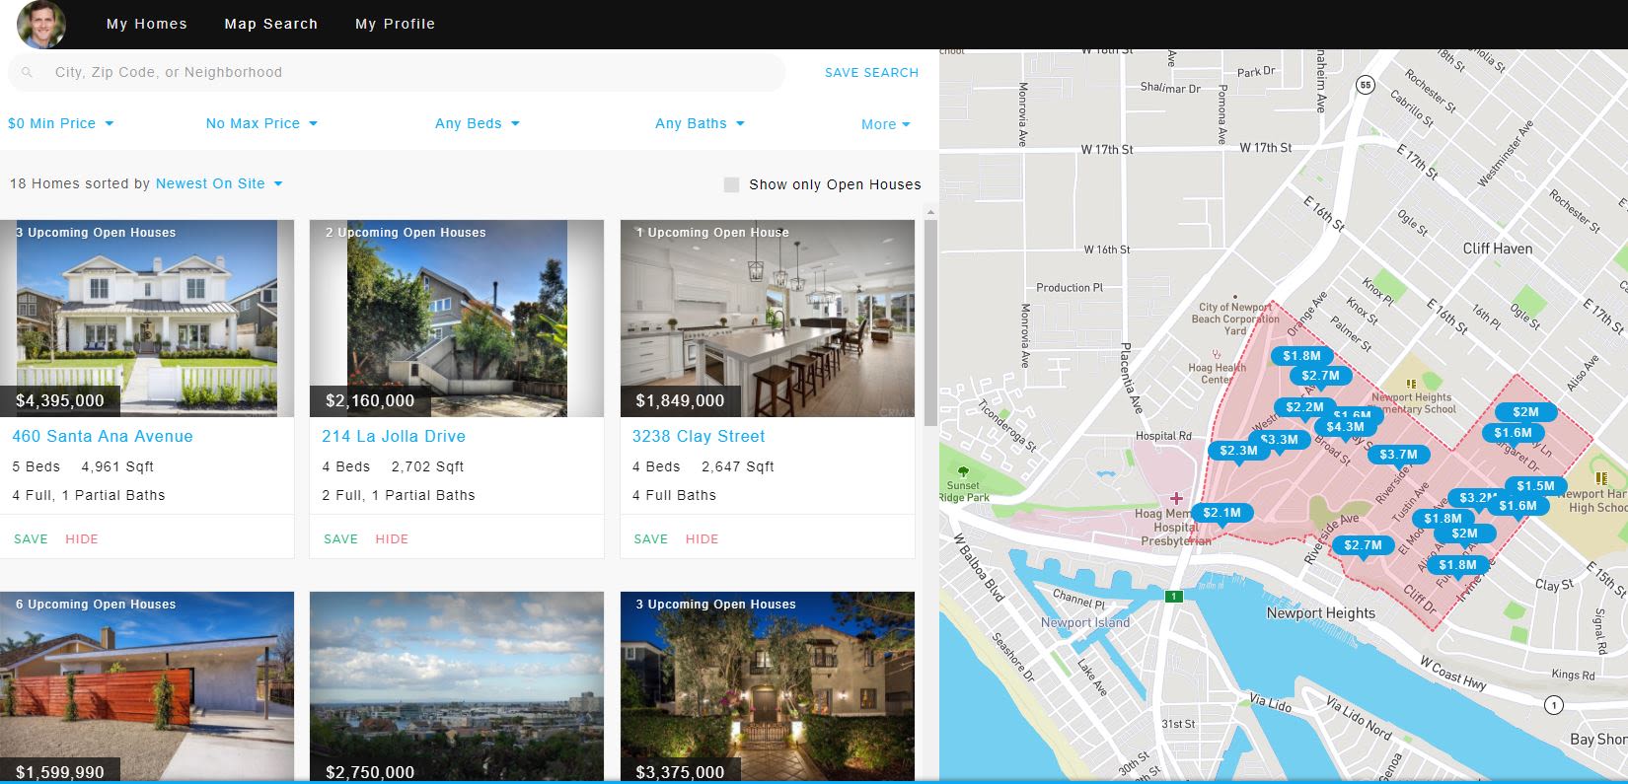This screenshot has height=784, width=1628.
Task: Click the City, Zip Code, or Neighborhood search field
Action: pyautogui.click(x=397, y=72)
